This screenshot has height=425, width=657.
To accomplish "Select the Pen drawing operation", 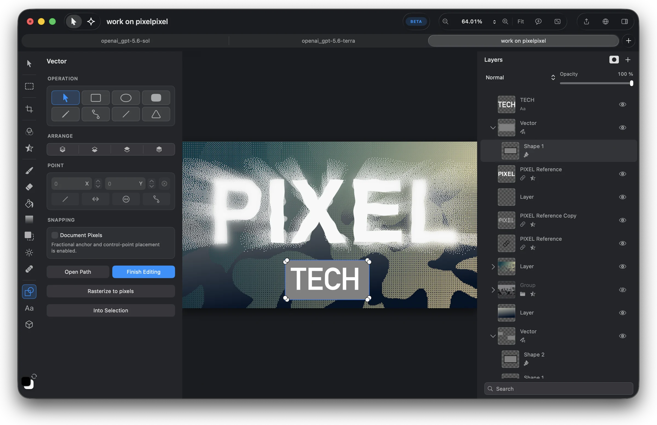I will pos(65,114).
